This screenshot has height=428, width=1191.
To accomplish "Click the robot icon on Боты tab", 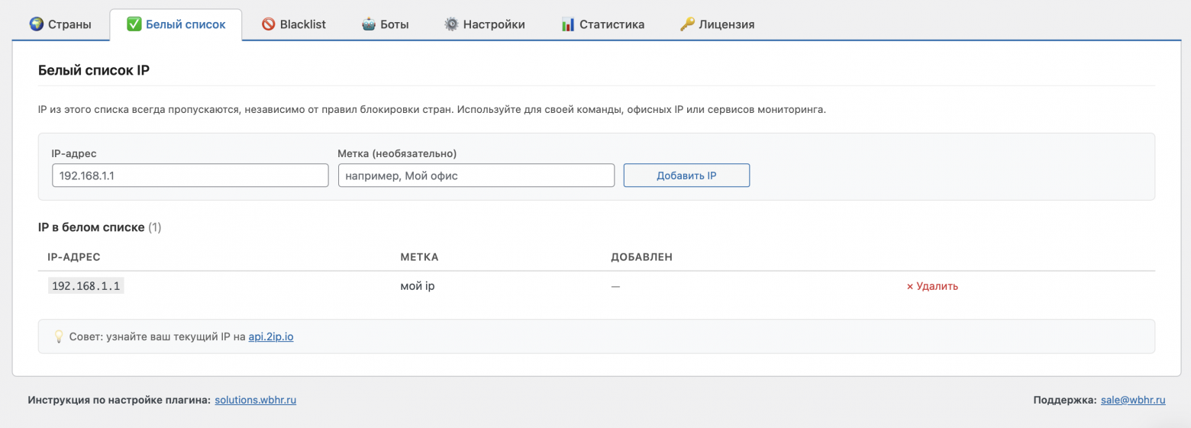I will click(368, 24).
